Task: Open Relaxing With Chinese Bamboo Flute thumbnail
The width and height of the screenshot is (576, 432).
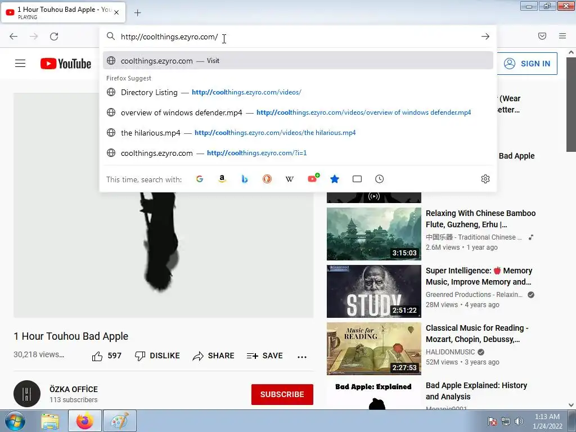Action: click(x=374, y=234)
